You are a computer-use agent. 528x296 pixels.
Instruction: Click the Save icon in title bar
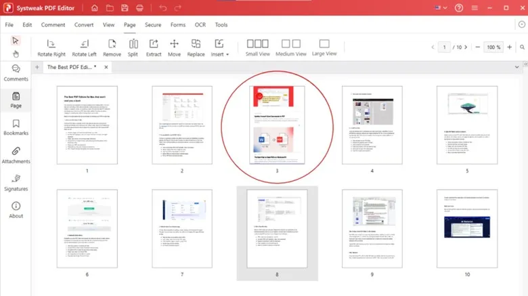[124, 8]
